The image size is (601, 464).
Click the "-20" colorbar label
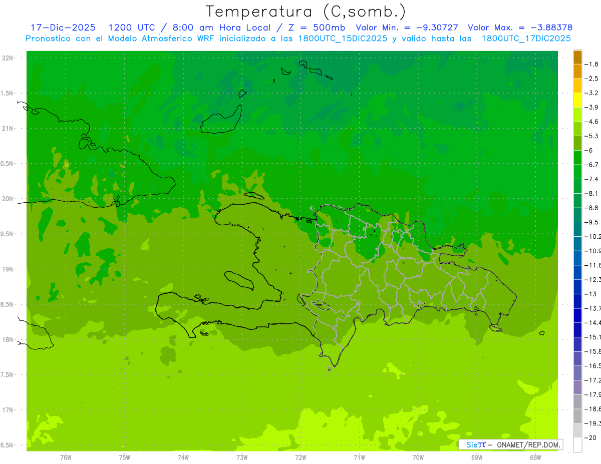coord(591,438)
